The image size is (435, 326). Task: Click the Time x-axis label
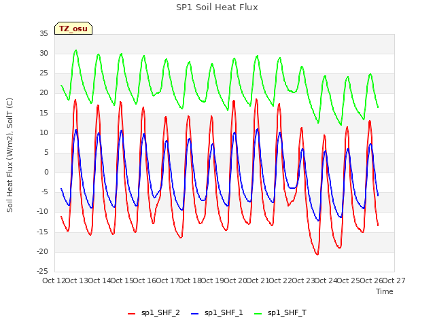pyautogui.click(x=385, y=291)
